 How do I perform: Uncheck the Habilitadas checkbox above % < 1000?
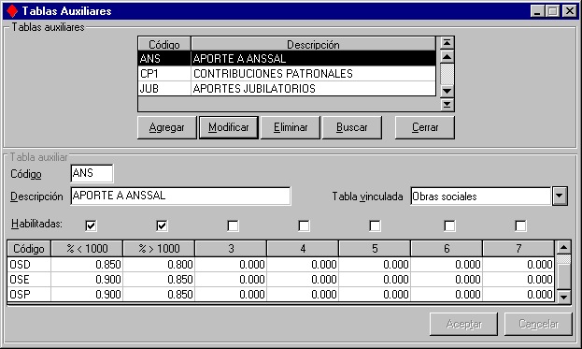point(91,225)
